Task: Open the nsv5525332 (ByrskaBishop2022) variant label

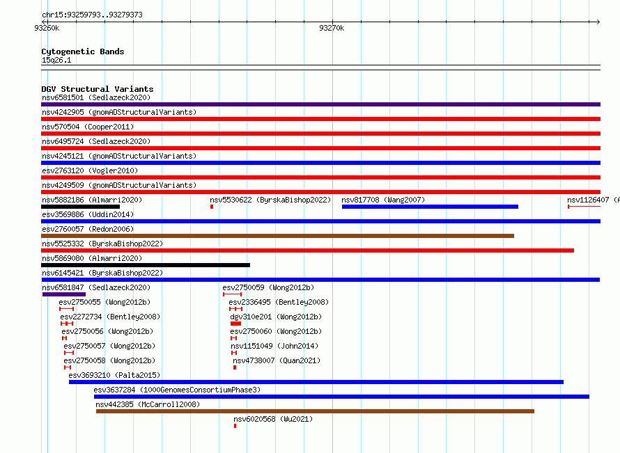Action: pos(102,244)
